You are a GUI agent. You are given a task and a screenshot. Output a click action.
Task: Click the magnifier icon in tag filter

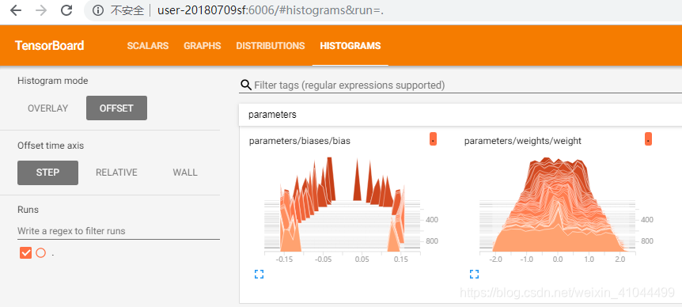246,85
